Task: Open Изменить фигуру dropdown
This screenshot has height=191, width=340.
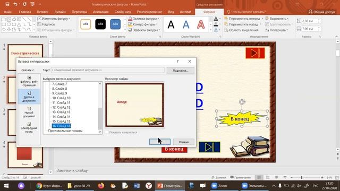Action: click(54, 19)
